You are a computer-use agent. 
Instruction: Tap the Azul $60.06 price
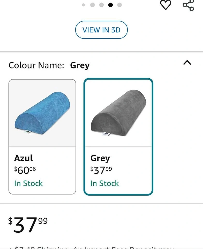pyautogui.click(x=25, y=170)
